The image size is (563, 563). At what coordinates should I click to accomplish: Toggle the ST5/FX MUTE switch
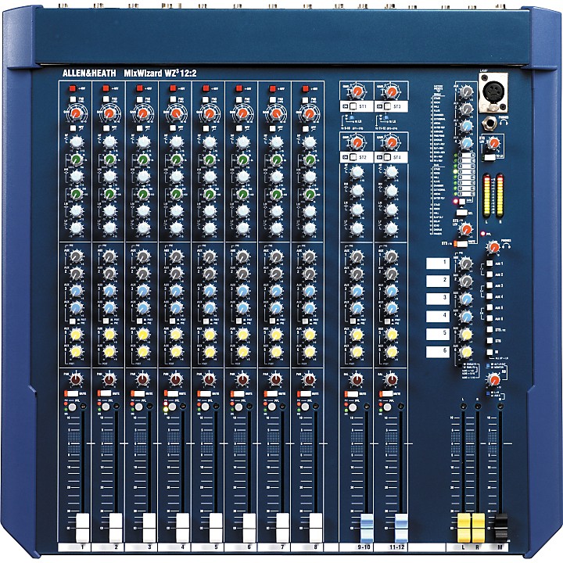[x=461, y=244]
